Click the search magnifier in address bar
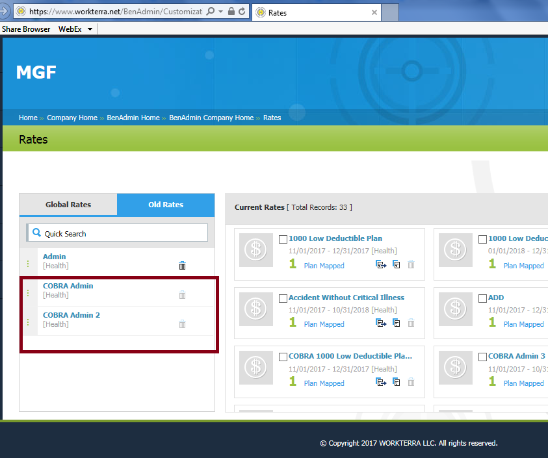The image size is (548, 458). [211, 12]
